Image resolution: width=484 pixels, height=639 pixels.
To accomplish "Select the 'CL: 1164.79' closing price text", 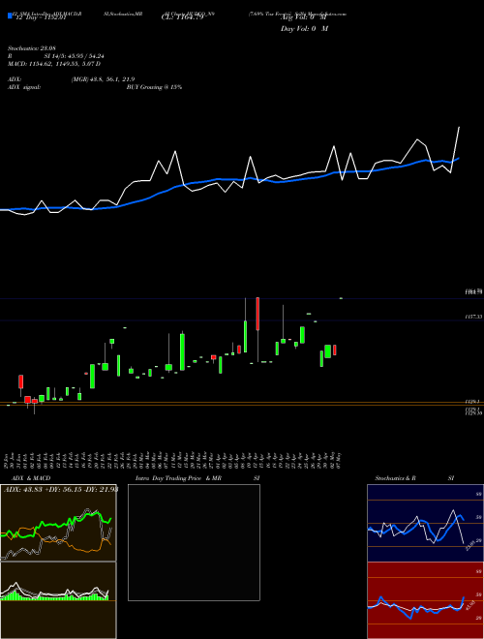I will [x=185, y=17].
